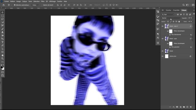Create a new adjustment layer

[180, 107]
